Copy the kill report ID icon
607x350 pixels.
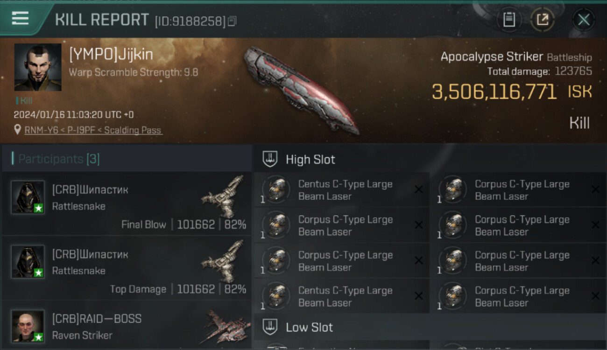coord(233,21)
